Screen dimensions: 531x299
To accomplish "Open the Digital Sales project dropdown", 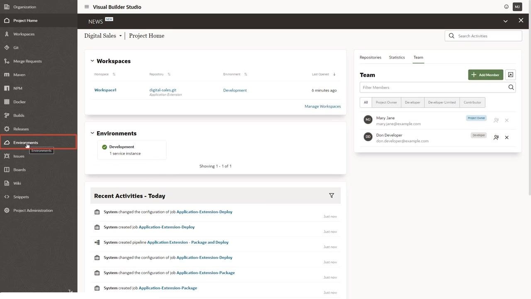I will pyautogui.click(x=103, y=36).
